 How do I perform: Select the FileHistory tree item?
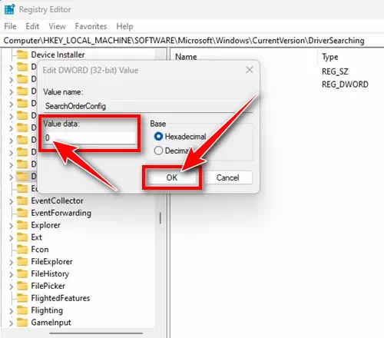[50, 273]
